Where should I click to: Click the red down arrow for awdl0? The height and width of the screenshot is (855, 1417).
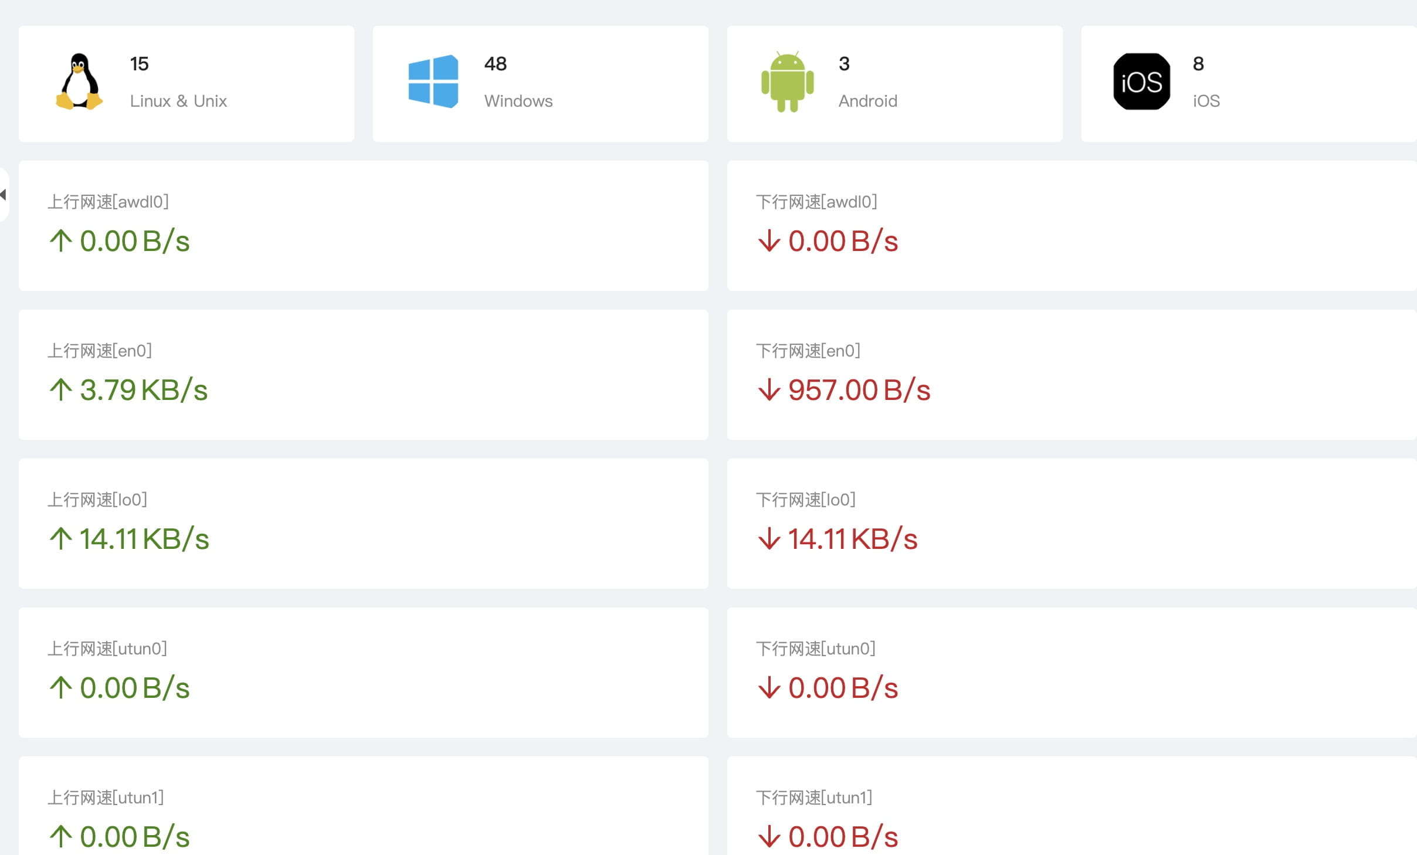(769, 241)
